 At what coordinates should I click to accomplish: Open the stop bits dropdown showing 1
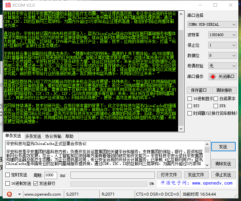pos(222,45)
